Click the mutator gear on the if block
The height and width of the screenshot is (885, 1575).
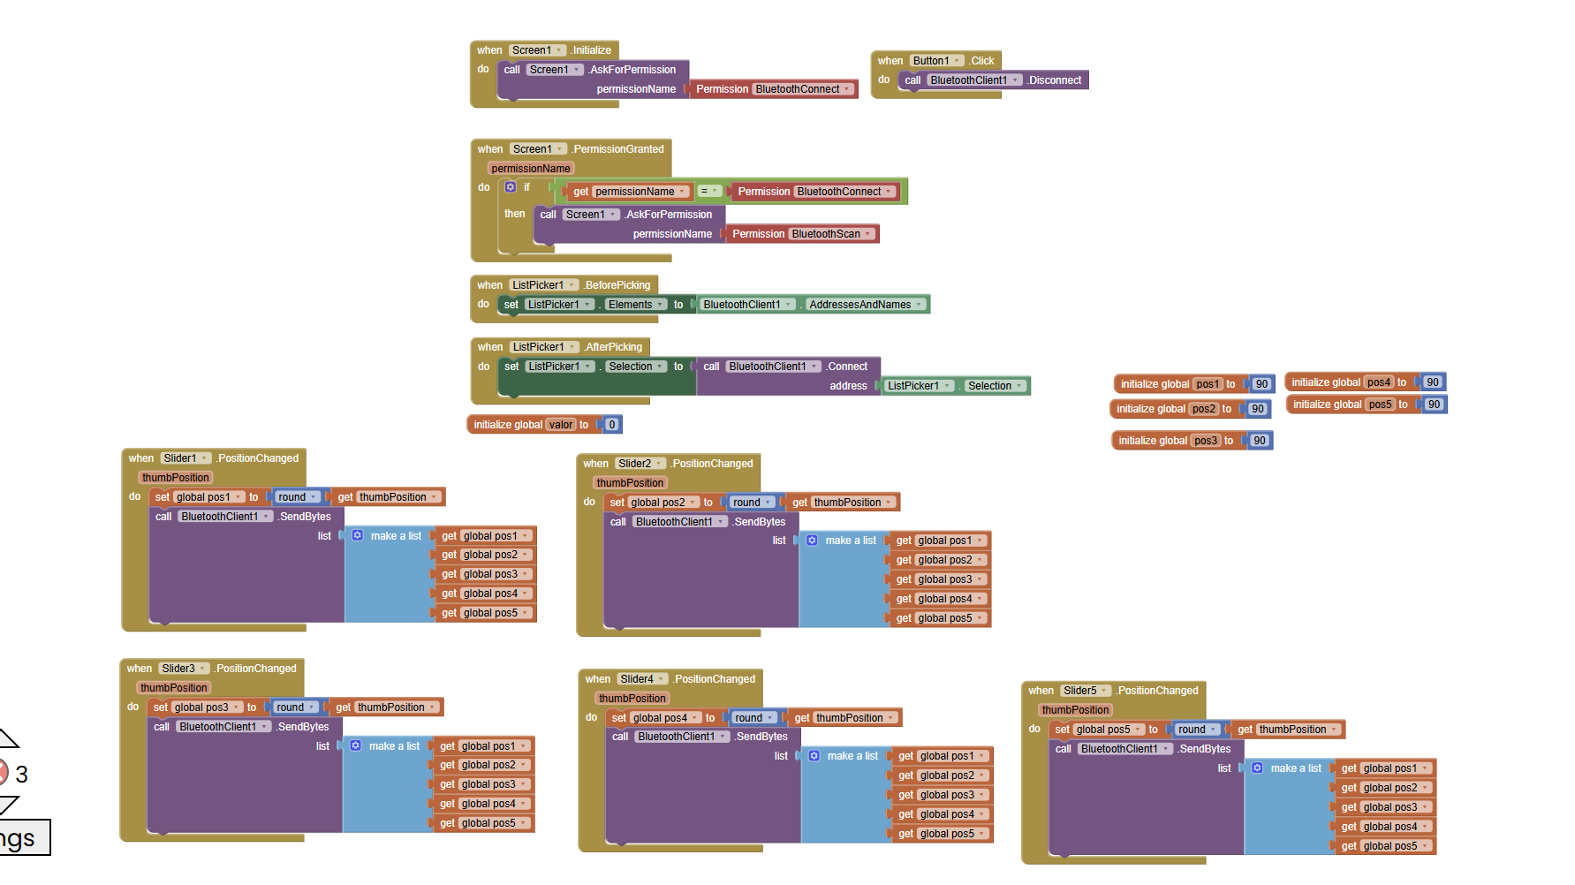[x=511, y=187]
